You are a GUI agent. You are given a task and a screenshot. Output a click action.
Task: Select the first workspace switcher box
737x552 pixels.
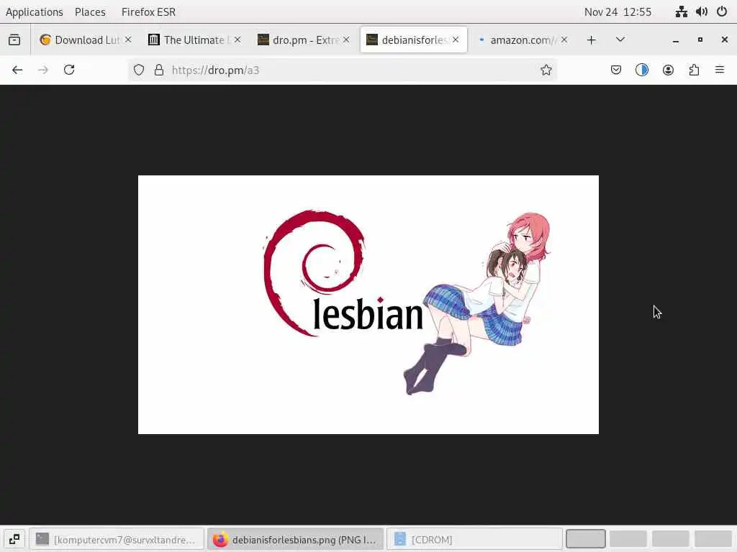click(586, 539)
